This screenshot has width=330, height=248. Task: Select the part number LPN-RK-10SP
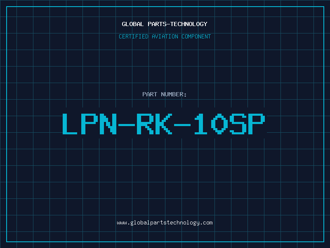pyautogui.click(x=163, y=124)
